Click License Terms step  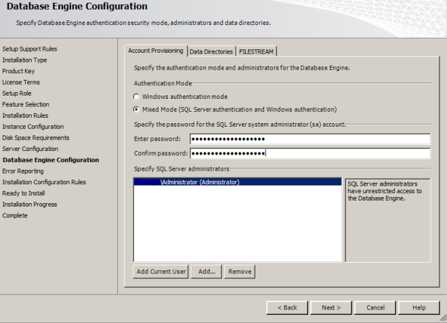pos(21,83)
